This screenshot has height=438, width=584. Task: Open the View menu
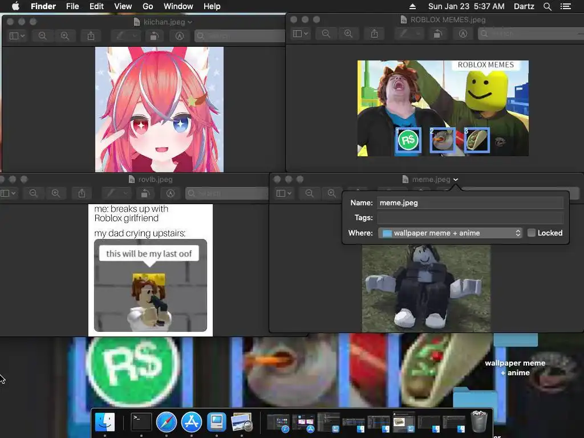point(123,6)
